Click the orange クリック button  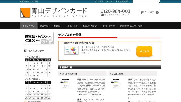144,51
